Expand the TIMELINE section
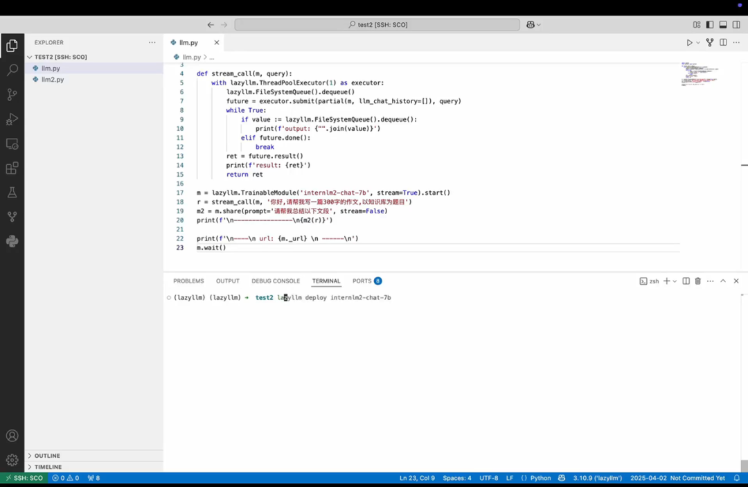Image resolution: width=748 pixels, height=487 pixels. click(48, 467)
